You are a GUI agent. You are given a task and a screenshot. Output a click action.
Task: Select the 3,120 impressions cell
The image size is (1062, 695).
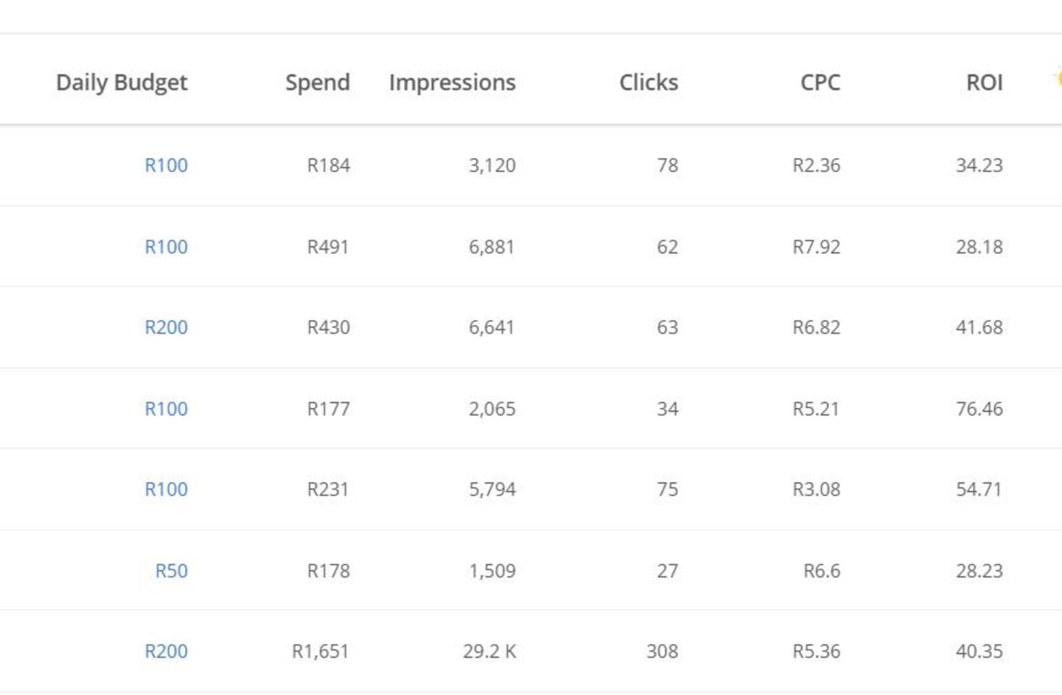click(492, 165)
